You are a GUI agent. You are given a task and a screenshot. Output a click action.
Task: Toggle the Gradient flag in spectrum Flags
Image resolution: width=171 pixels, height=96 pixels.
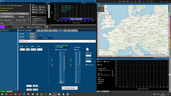pyautogui.click(x=40, y=7)
